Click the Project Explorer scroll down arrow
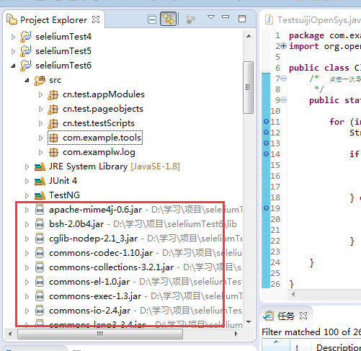 click(x=249, y=321)
